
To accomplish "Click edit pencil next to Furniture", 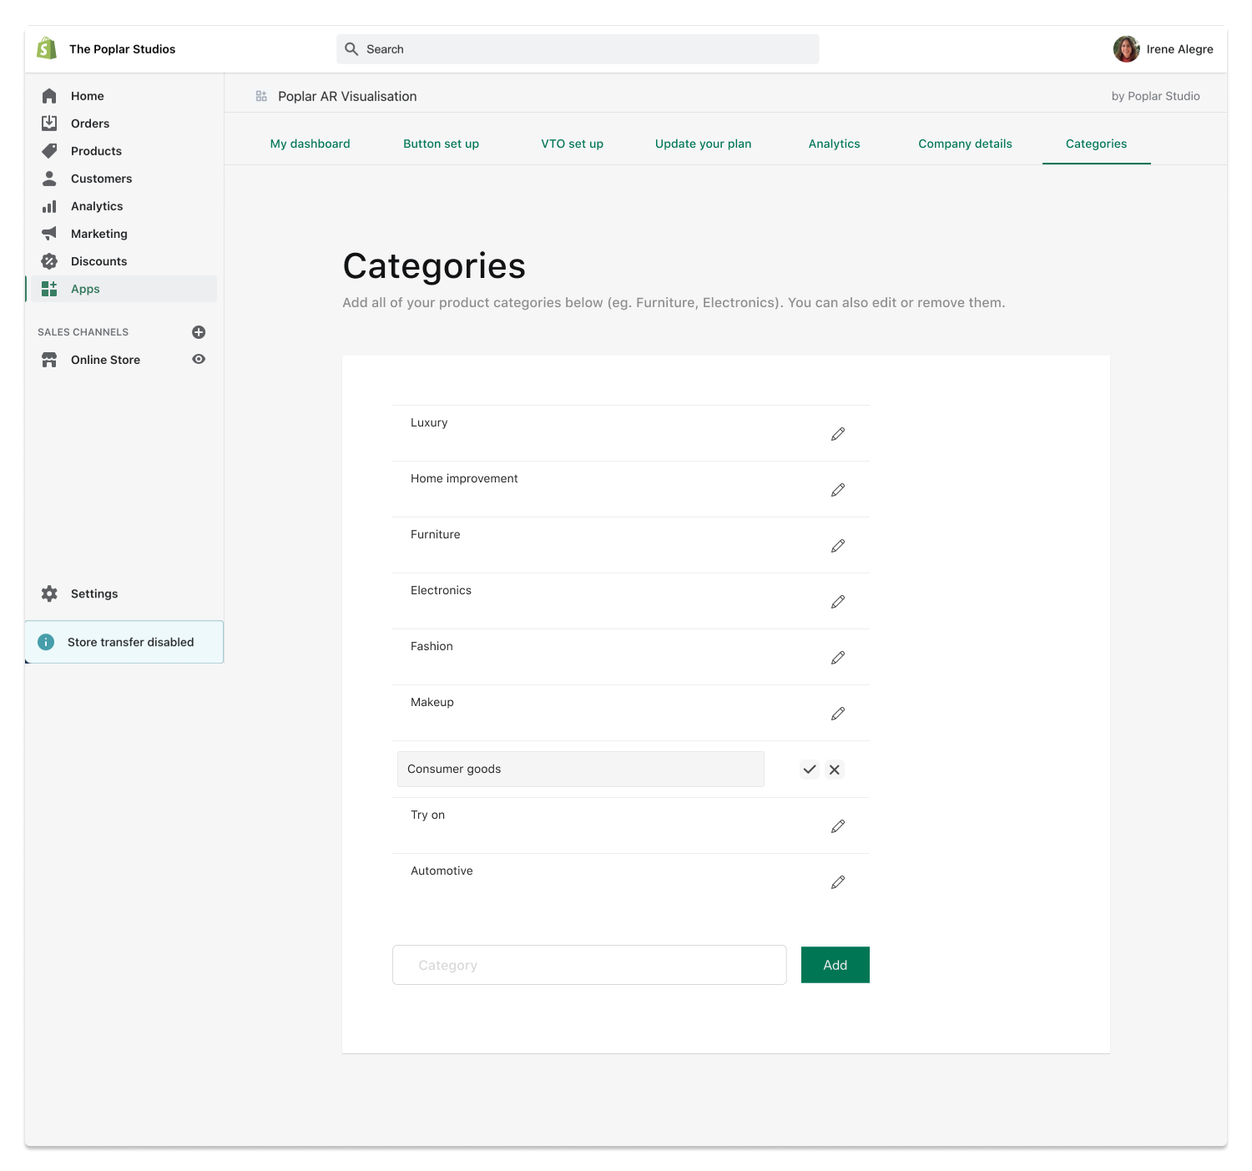I will pos(837,546).
